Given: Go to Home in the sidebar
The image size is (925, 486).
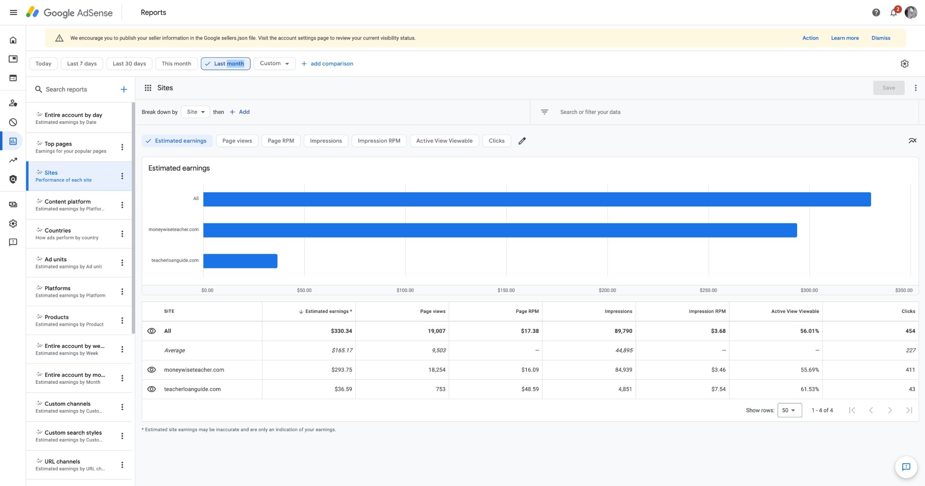Looking at the screenshot, I should [13, 40].
